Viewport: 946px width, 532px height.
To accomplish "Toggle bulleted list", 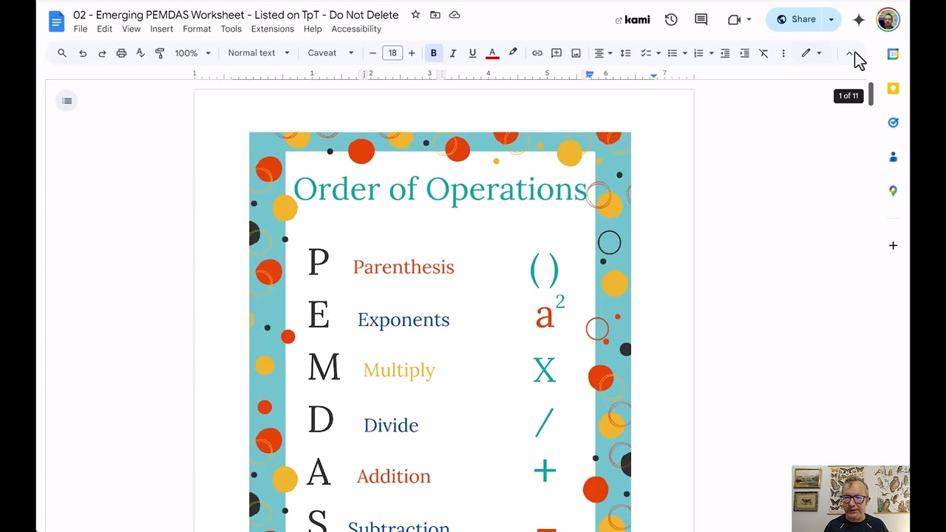I will pos(672,53).
